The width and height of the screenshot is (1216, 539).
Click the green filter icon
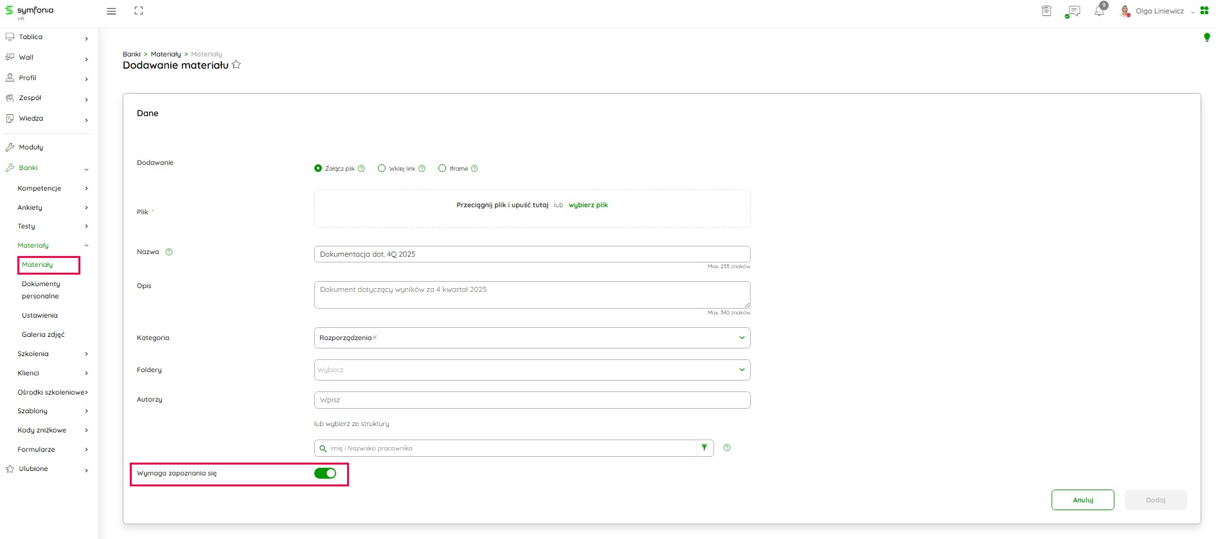click(x=704, y=448)
